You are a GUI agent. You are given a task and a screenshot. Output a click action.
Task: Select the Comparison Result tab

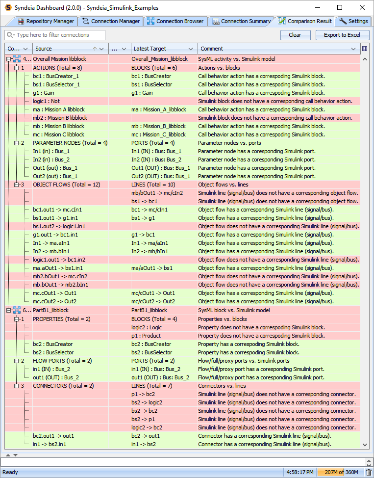tap(305, 21)
